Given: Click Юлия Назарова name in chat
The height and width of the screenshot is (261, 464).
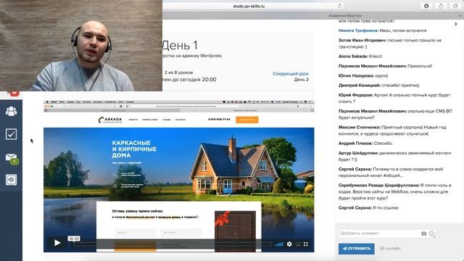Looking at the screenshot, I should click(356, 75).
